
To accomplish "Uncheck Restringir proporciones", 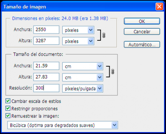I will (8, 109).
